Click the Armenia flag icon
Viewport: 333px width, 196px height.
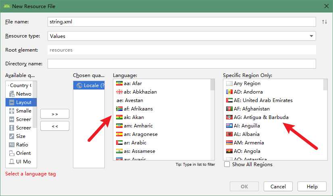229,143
